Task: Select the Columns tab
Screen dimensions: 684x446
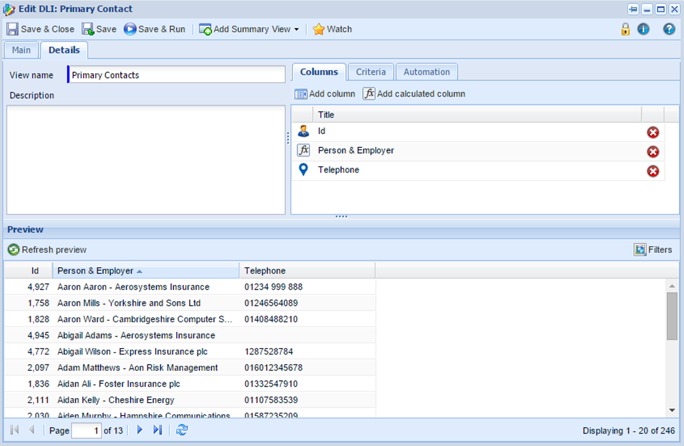Action: click(319, 72)
